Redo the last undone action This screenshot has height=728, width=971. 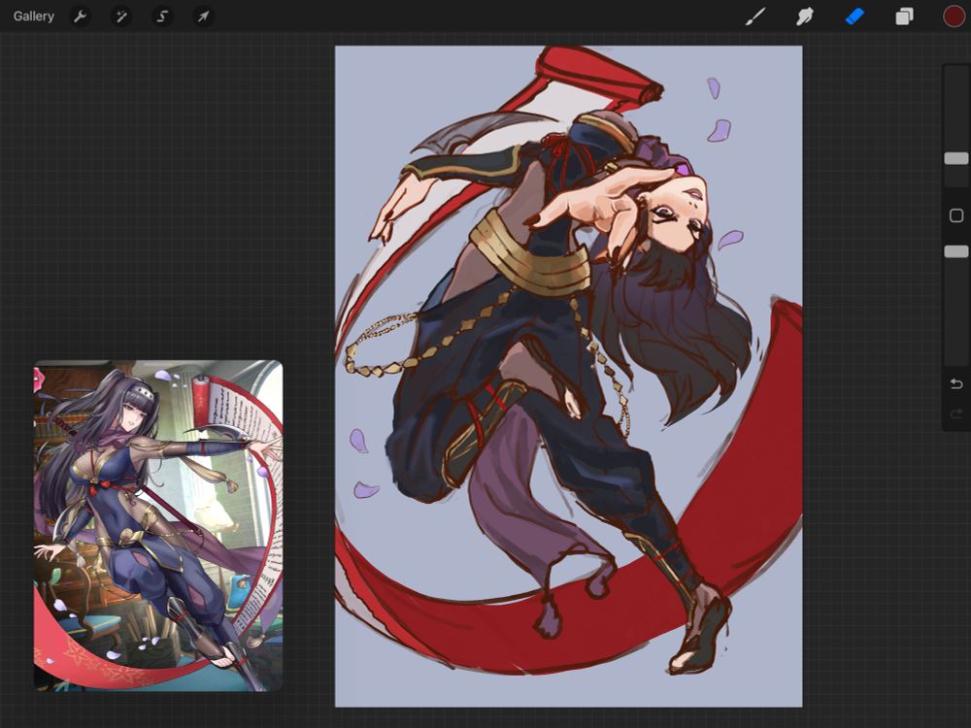point(956,414)
